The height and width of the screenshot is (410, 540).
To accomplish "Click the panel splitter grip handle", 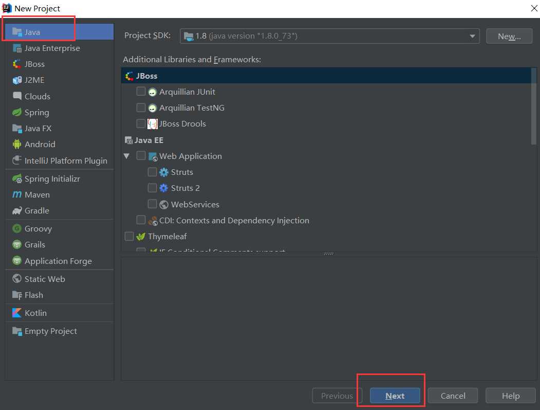I will (x=328, y=254).
